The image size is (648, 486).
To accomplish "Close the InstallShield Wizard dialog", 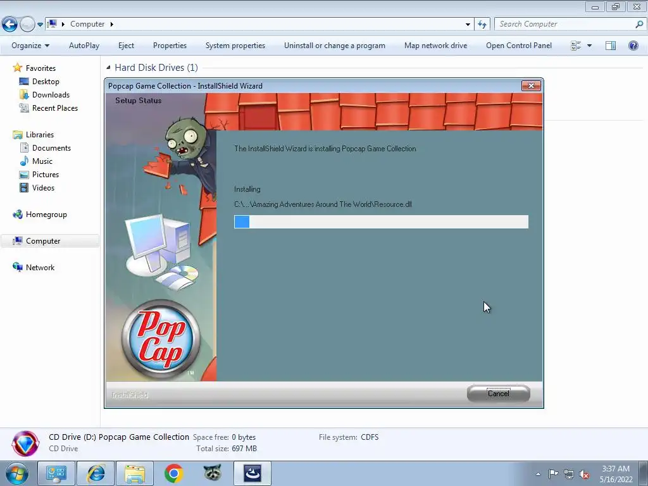I will coord(531,85).
